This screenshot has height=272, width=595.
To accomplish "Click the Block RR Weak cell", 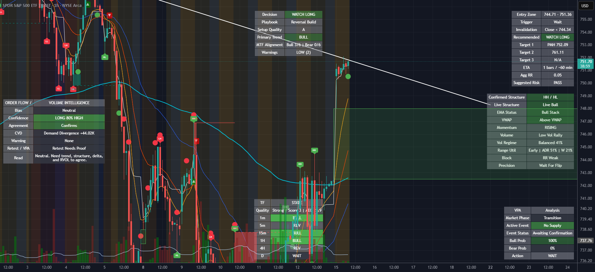I will [x=550, y=158].
